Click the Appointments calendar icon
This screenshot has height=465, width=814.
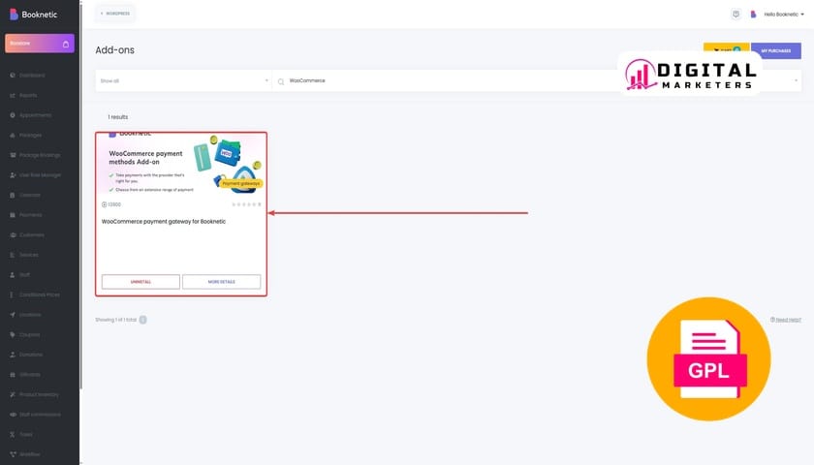pyautogui.click(x=12, y=115)
